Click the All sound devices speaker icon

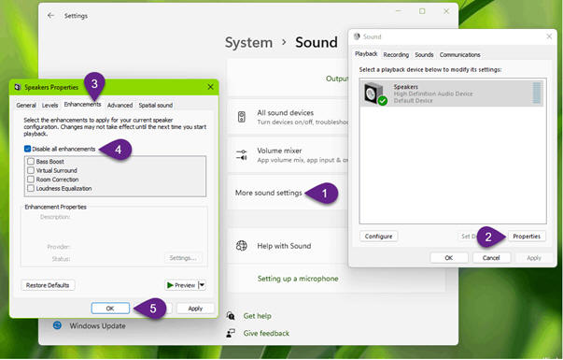click(x=241, y=117)
